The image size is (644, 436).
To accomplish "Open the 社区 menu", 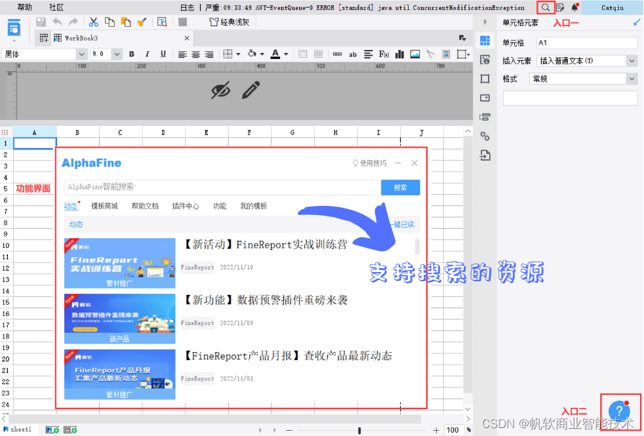I will coord(56,7).
